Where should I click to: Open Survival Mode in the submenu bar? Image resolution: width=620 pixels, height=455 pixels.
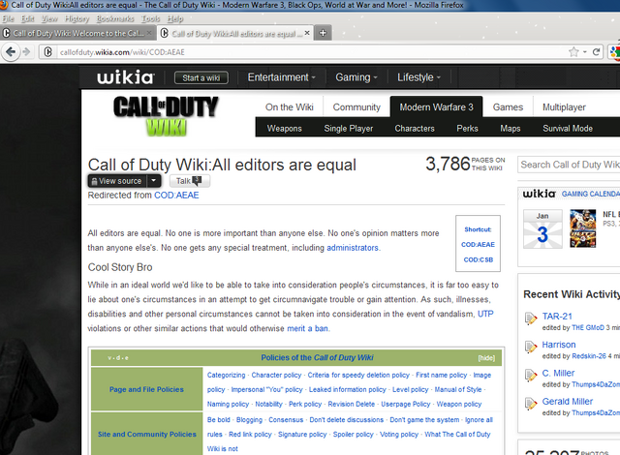click(568, 129)
